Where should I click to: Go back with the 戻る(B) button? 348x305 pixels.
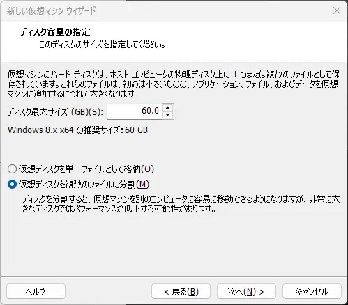(181, 291)
